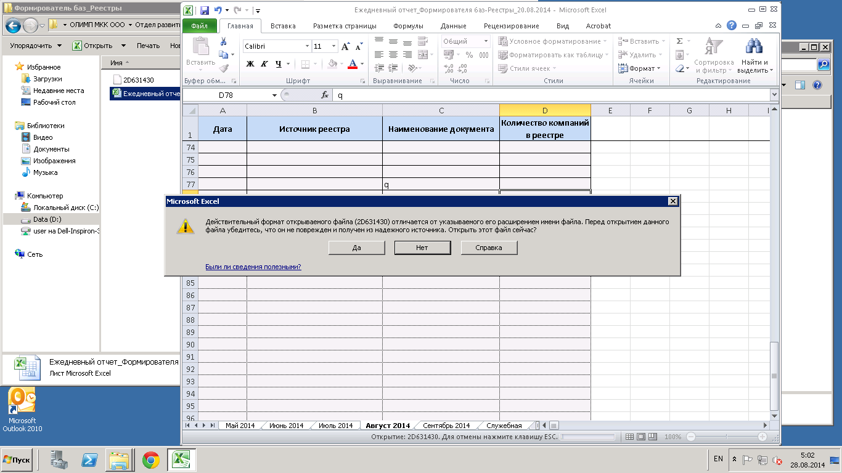Open Условное форматирование menu

click(x=552, y=41)
